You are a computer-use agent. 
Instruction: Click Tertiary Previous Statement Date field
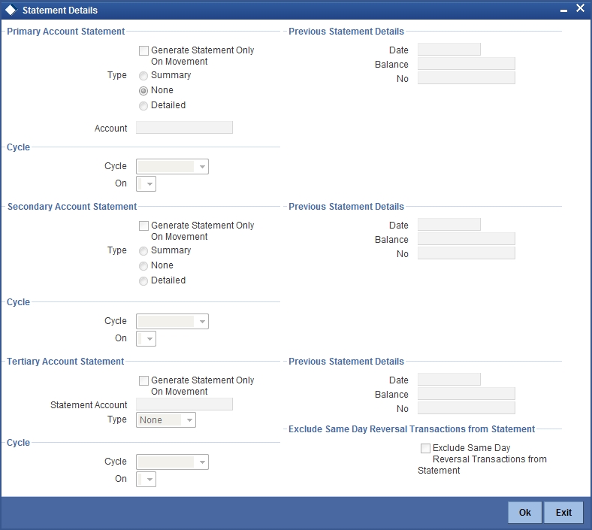point(449,380)
